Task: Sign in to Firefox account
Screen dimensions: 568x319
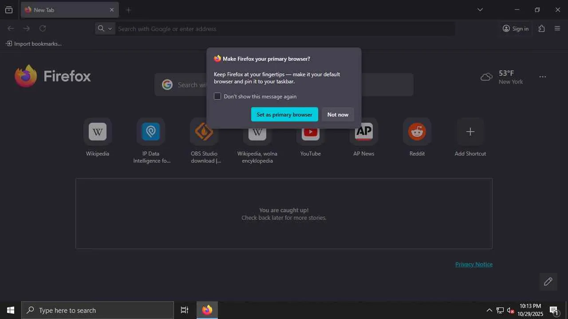Action: click(x=516, y=28)
